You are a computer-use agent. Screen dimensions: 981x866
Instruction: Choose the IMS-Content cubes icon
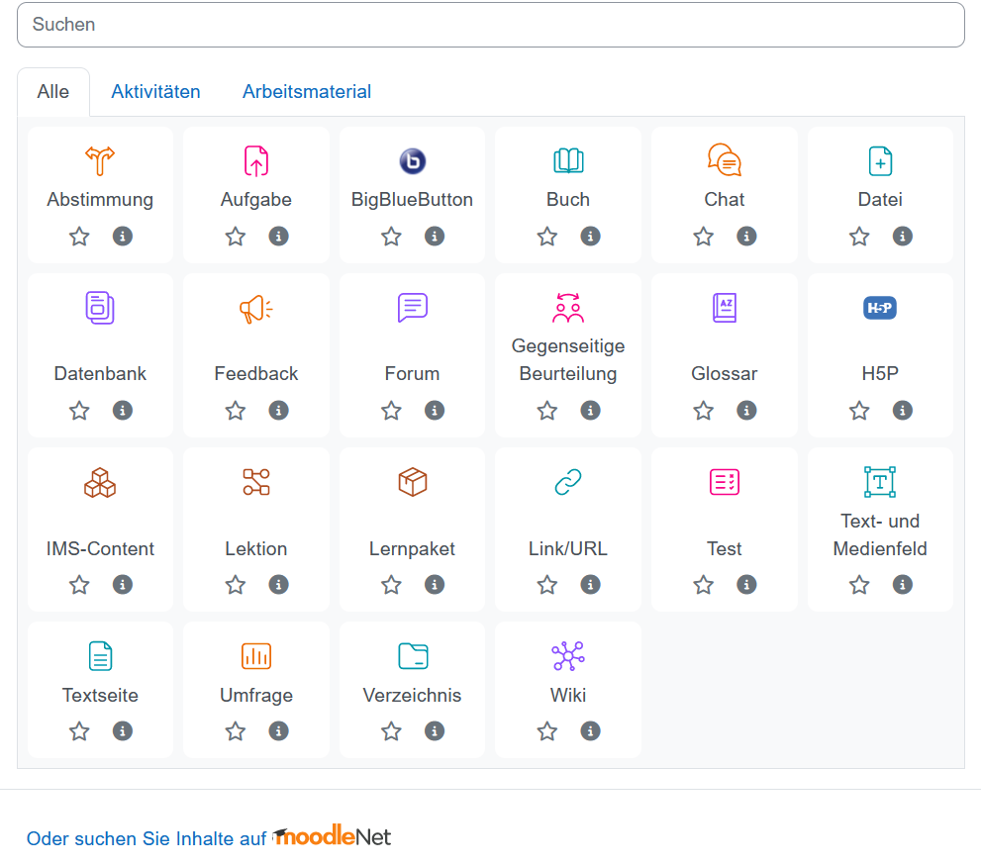click(x=100, y=482)
